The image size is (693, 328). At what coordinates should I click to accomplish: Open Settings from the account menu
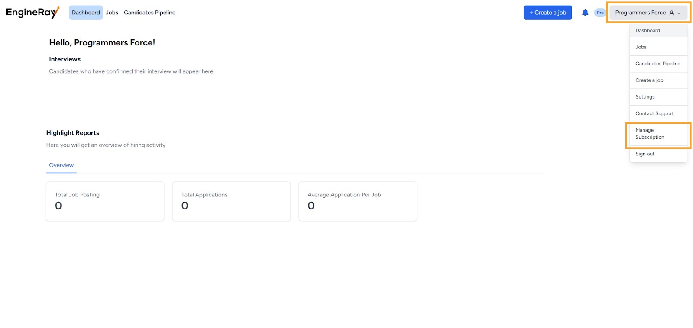pos(658,97)
